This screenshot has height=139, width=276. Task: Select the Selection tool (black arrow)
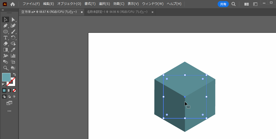tap(6, 19)
